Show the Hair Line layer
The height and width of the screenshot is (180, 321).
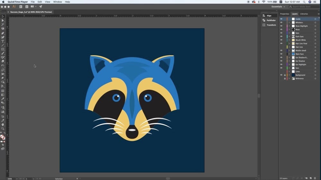(281, 47)
